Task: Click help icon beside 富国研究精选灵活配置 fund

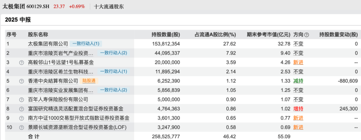Action: click(x=22, y=109)
